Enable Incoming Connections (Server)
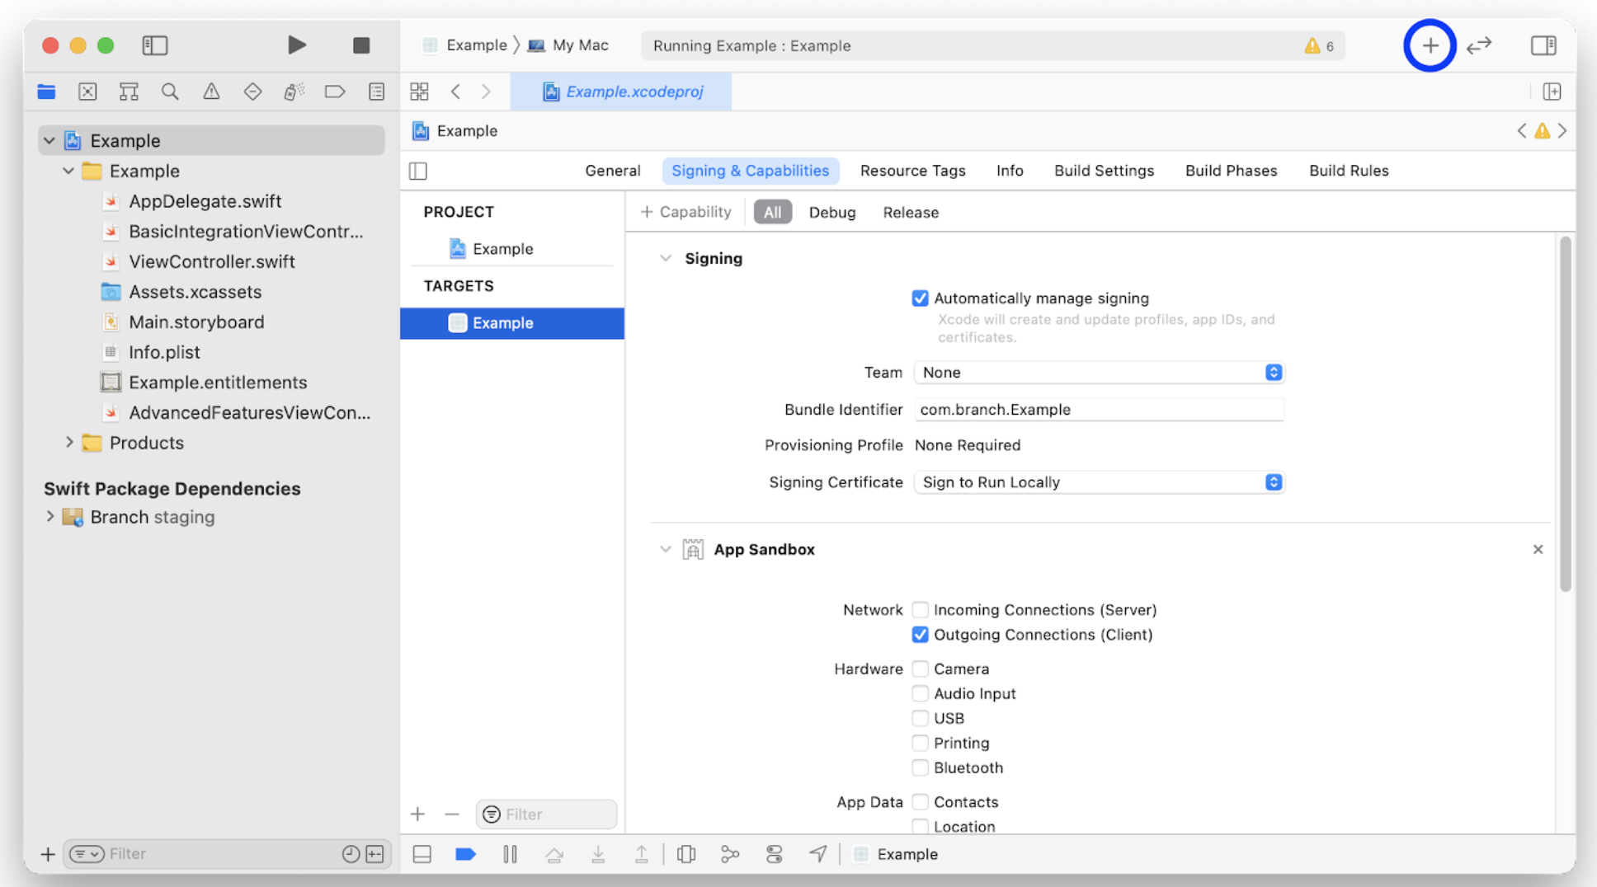 point(920,610)
